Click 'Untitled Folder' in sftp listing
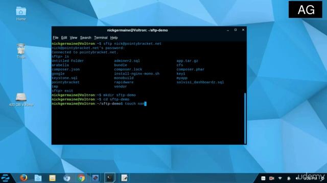327x183 pixels. click(67, 61)
